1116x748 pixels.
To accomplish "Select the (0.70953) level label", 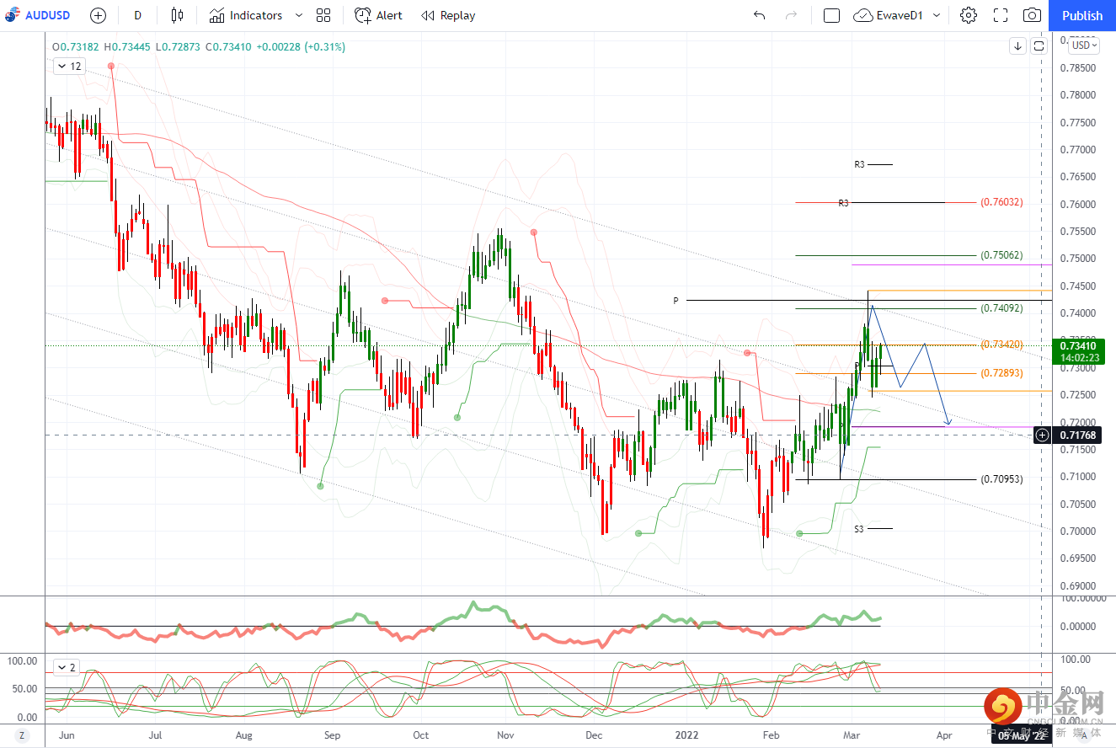I will coord(1001,479).
